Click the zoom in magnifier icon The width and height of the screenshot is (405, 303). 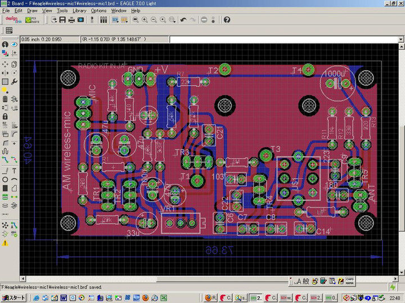pos(145,20)
